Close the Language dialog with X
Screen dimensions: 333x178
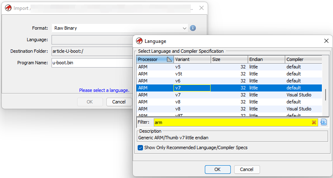coord(326,41)
